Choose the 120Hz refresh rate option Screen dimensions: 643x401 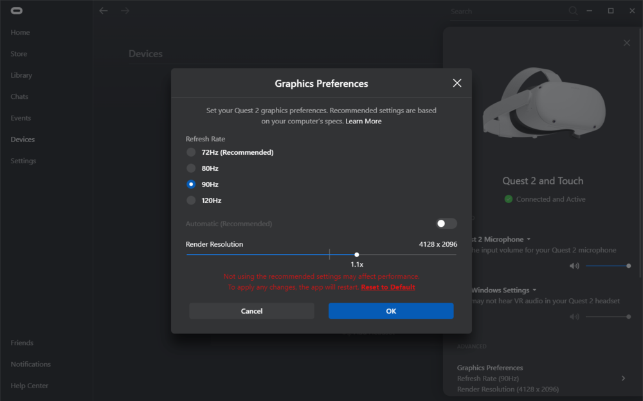(191, 201)
